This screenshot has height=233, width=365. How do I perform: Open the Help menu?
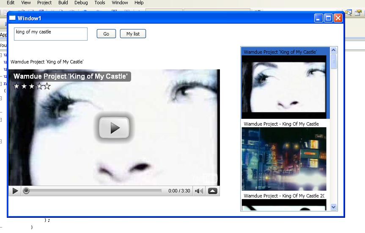pyautogui.click(x=139, y=3)
